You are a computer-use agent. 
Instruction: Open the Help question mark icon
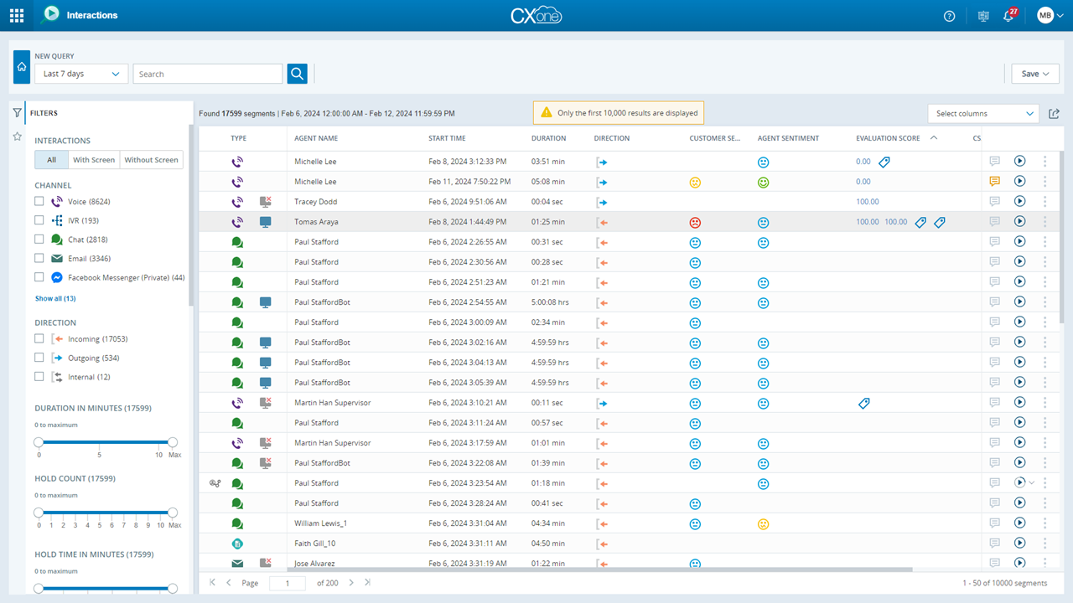click(948, 15)
